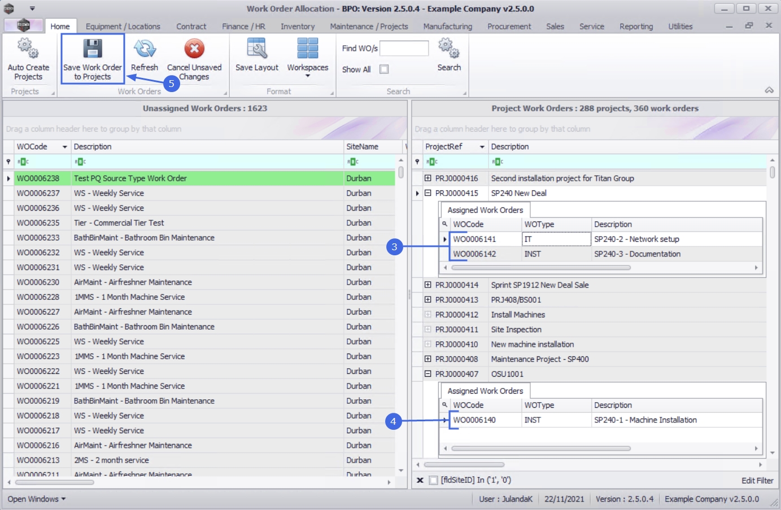Open the Work Orders group dialog launcher
The width and height of the screenshot is (781, 510).
[225, 93]
